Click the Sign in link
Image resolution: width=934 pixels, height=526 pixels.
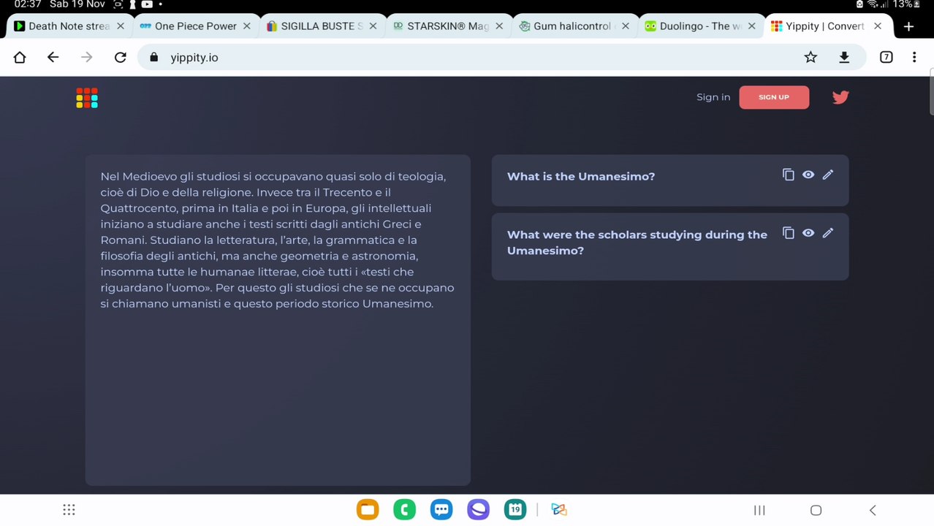[713, 97]
